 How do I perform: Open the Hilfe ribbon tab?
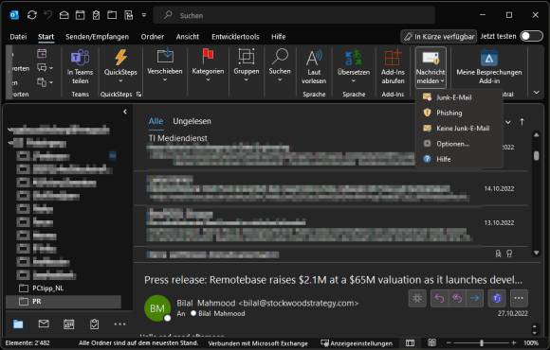tap(279, 36)
